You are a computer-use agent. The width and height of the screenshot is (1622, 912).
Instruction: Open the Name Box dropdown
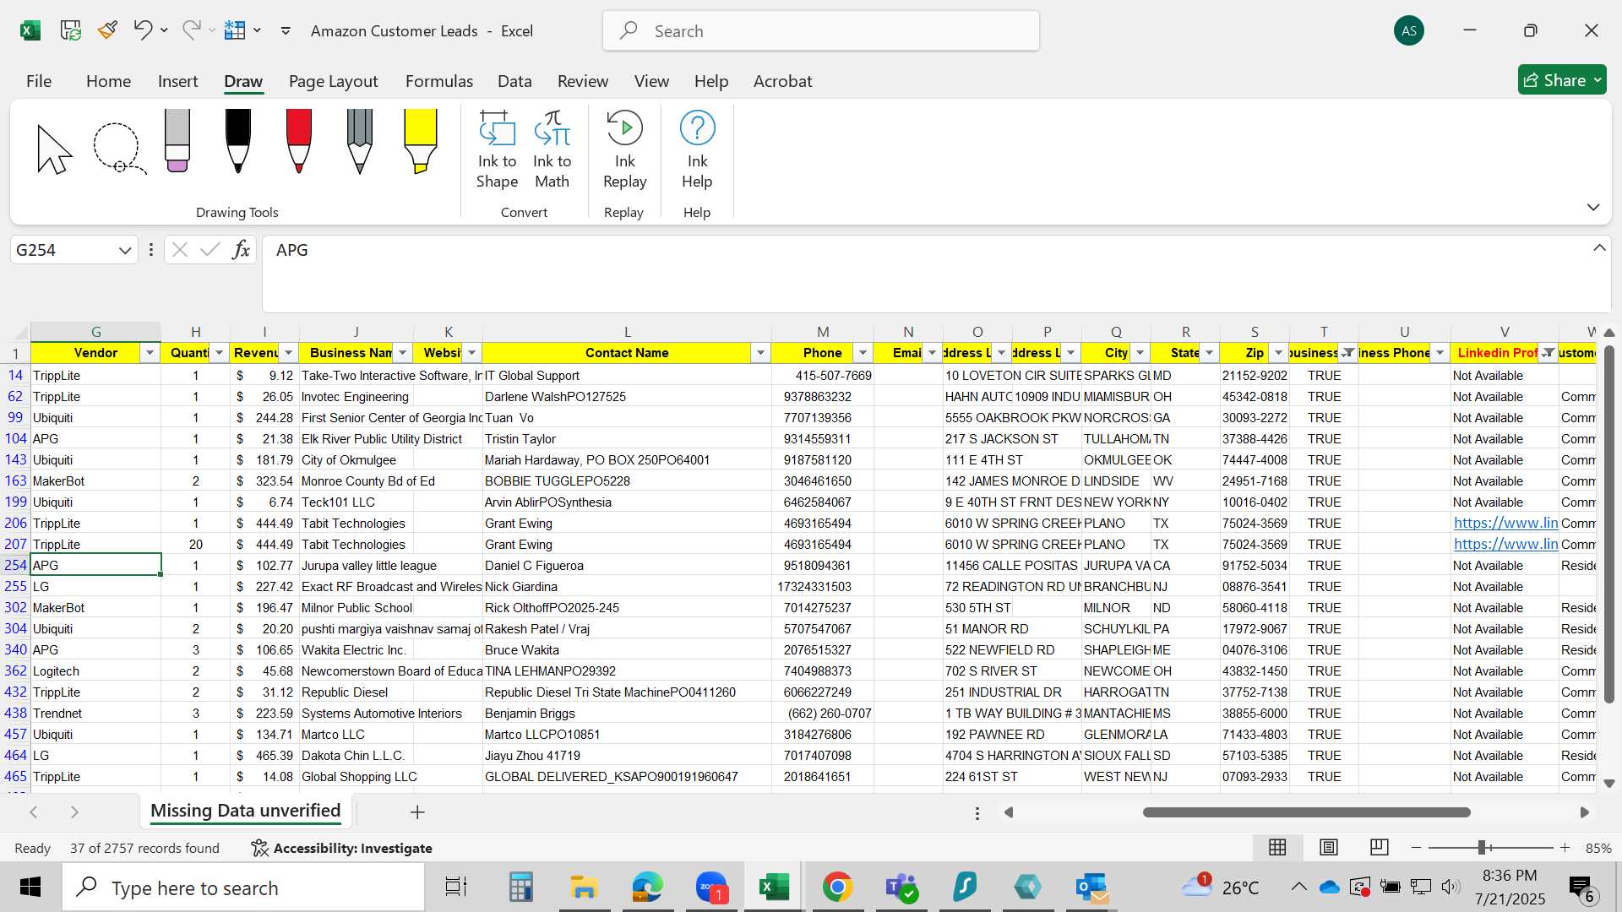(125, 250)
